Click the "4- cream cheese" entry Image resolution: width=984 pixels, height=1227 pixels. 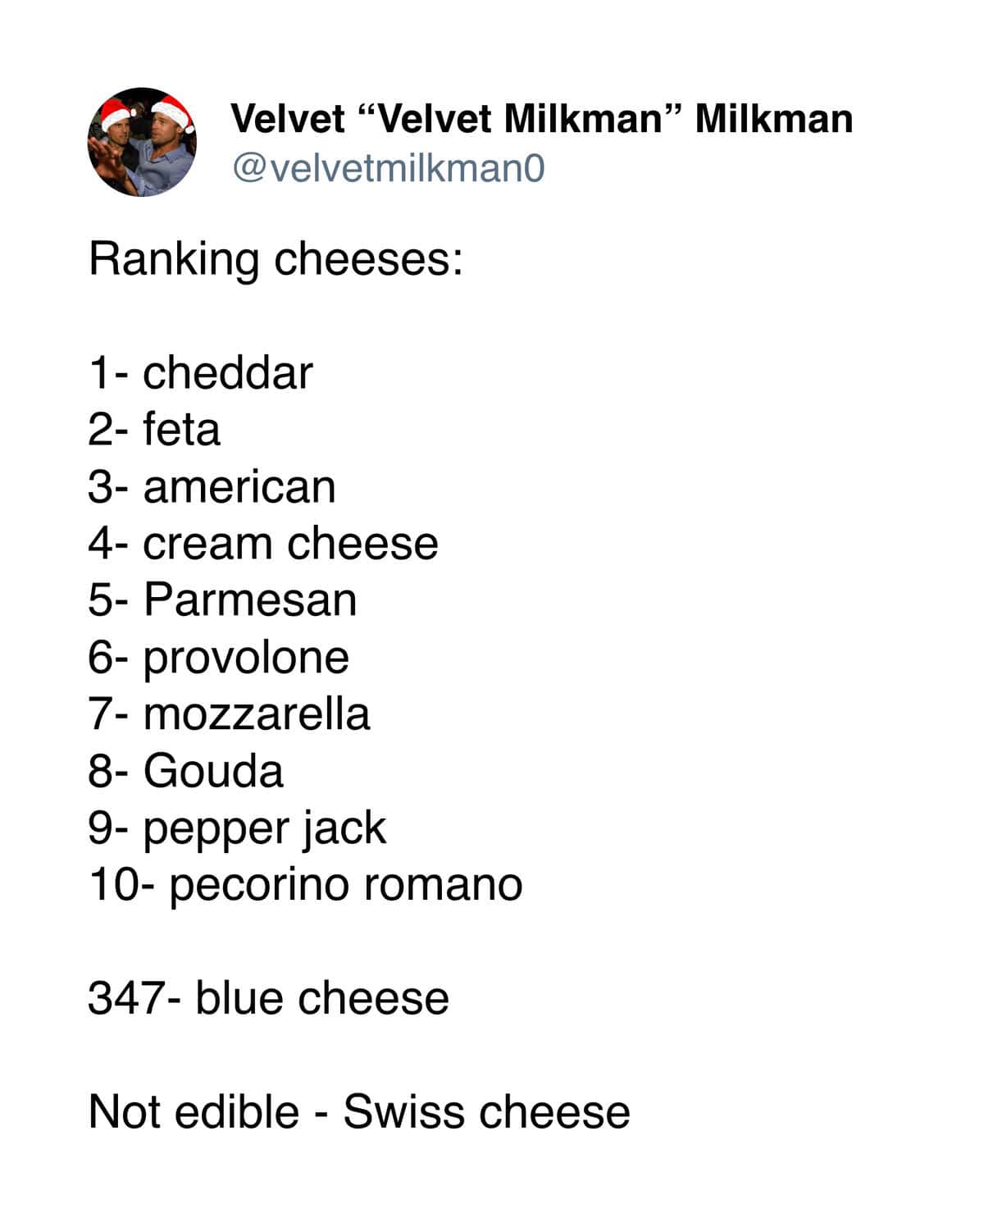[x=263, y=543]
